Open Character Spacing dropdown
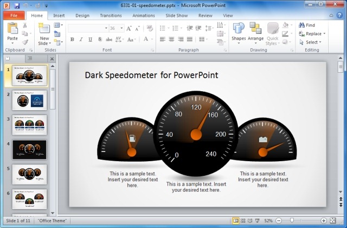This screenshot has height=228, width=347. click(119, 40)
